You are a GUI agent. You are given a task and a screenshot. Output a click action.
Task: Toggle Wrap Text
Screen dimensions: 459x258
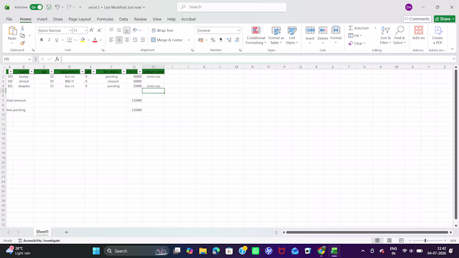(x=162, y=30)
